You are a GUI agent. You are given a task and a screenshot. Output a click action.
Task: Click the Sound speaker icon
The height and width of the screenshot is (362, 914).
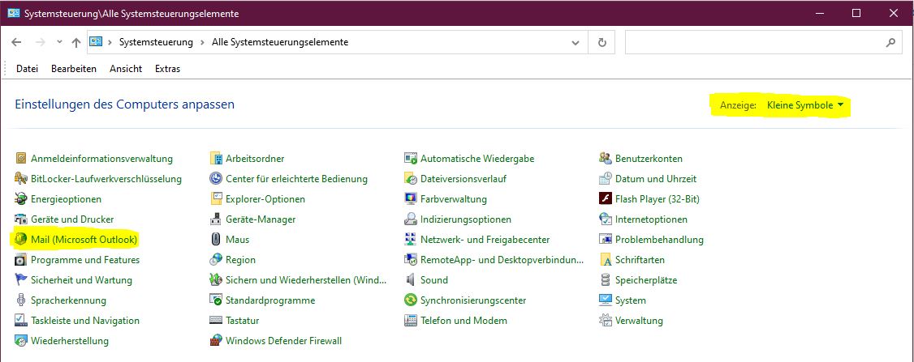tap(411, 280)
